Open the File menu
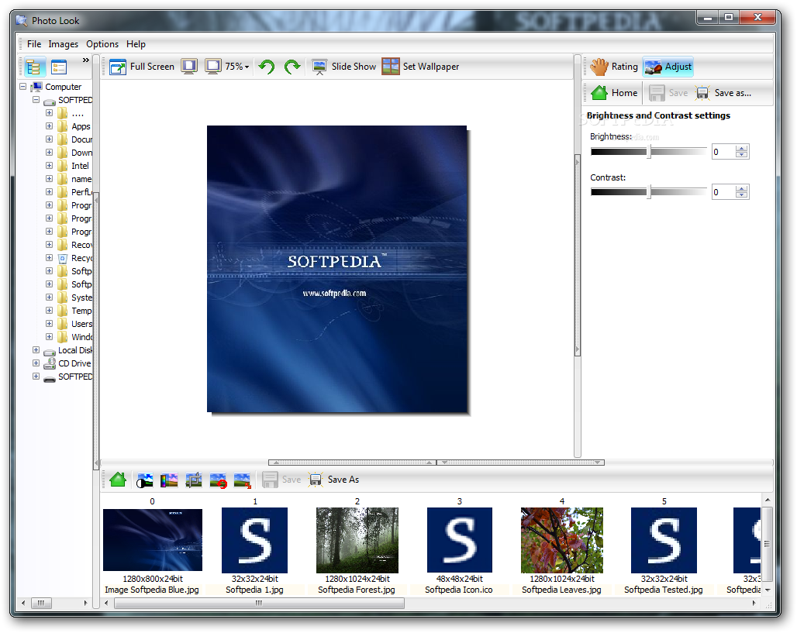Screen dimensions: 797x633 [x=34, y=44]
